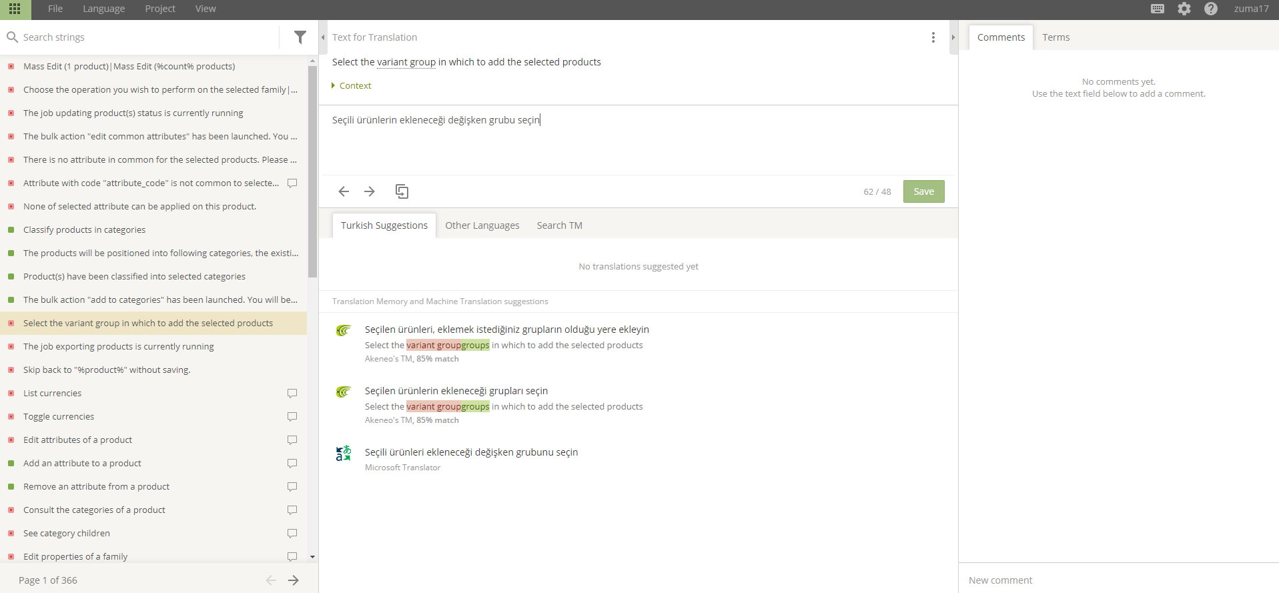Collapse the left strings panel
1279x593 pixels.
323,37
